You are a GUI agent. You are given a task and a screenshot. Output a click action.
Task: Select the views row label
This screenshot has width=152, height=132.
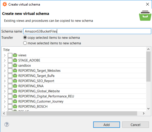(x=22, y=55)
